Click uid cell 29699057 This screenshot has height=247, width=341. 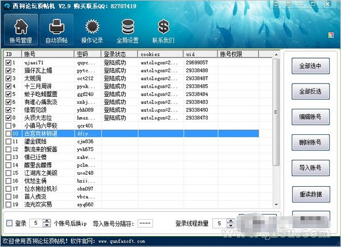point(197,63)
